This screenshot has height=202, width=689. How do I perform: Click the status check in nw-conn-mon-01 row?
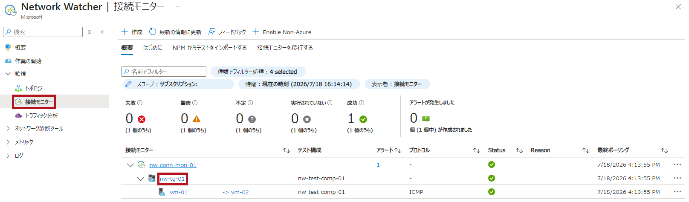(492, 164)
